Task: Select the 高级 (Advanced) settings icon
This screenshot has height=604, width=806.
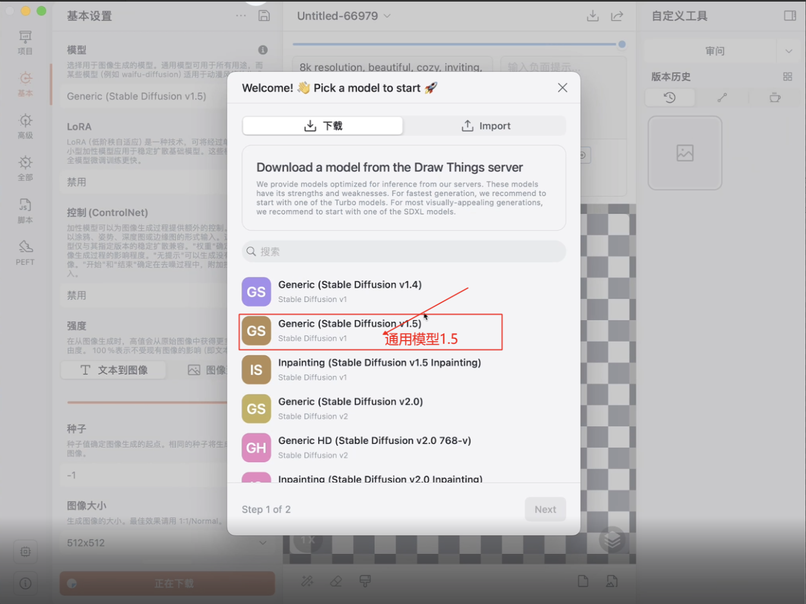Action: click(x=25, y=126)
